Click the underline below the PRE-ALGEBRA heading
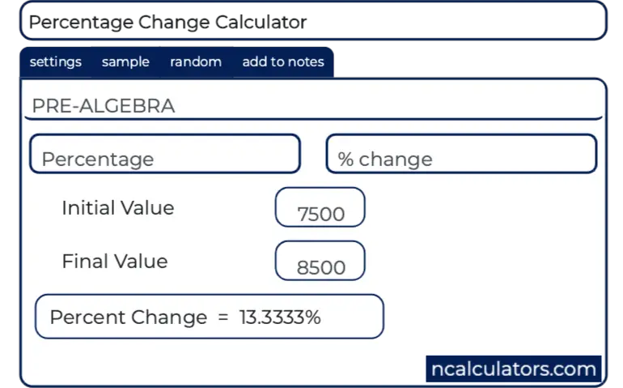This screenshot has width=623, height=388. point(314,119)
